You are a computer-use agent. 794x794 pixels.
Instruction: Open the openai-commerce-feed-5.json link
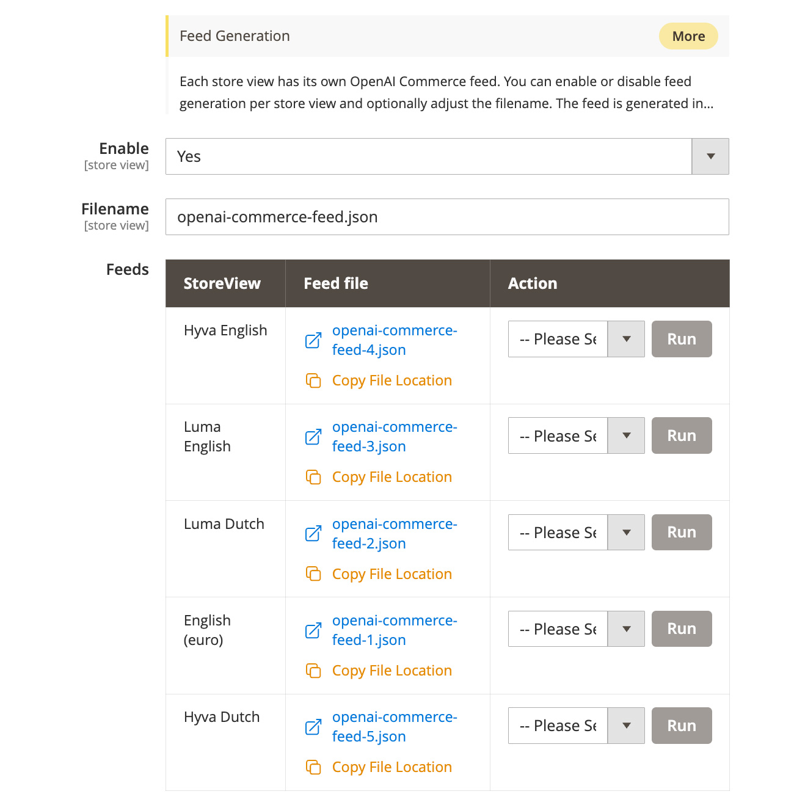(x=395, y=727)
